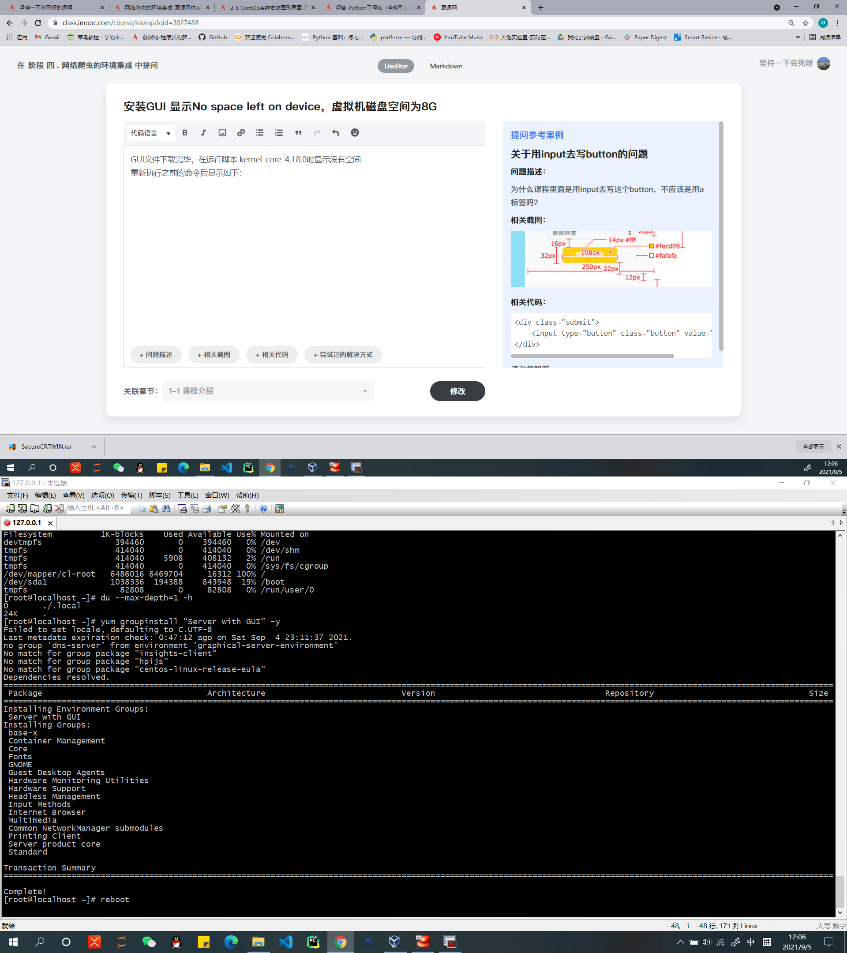
Task: Expand the related chapter dropdown
Action: pyautogui.click(x=268, y=391)
